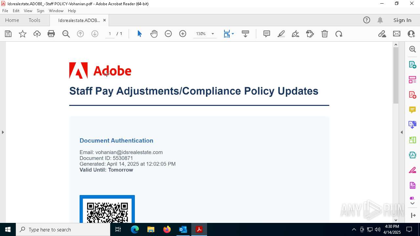This screenshot has width=420, height=236.
Task: Close the Idsrealestate.ADOB... document tab
Action: 104,20
